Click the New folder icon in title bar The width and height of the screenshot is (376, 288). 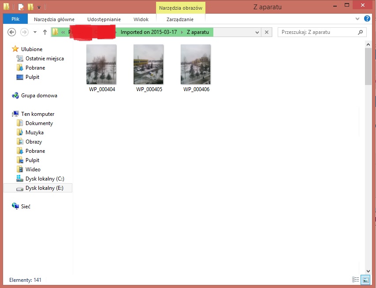[x=30, y=7]
